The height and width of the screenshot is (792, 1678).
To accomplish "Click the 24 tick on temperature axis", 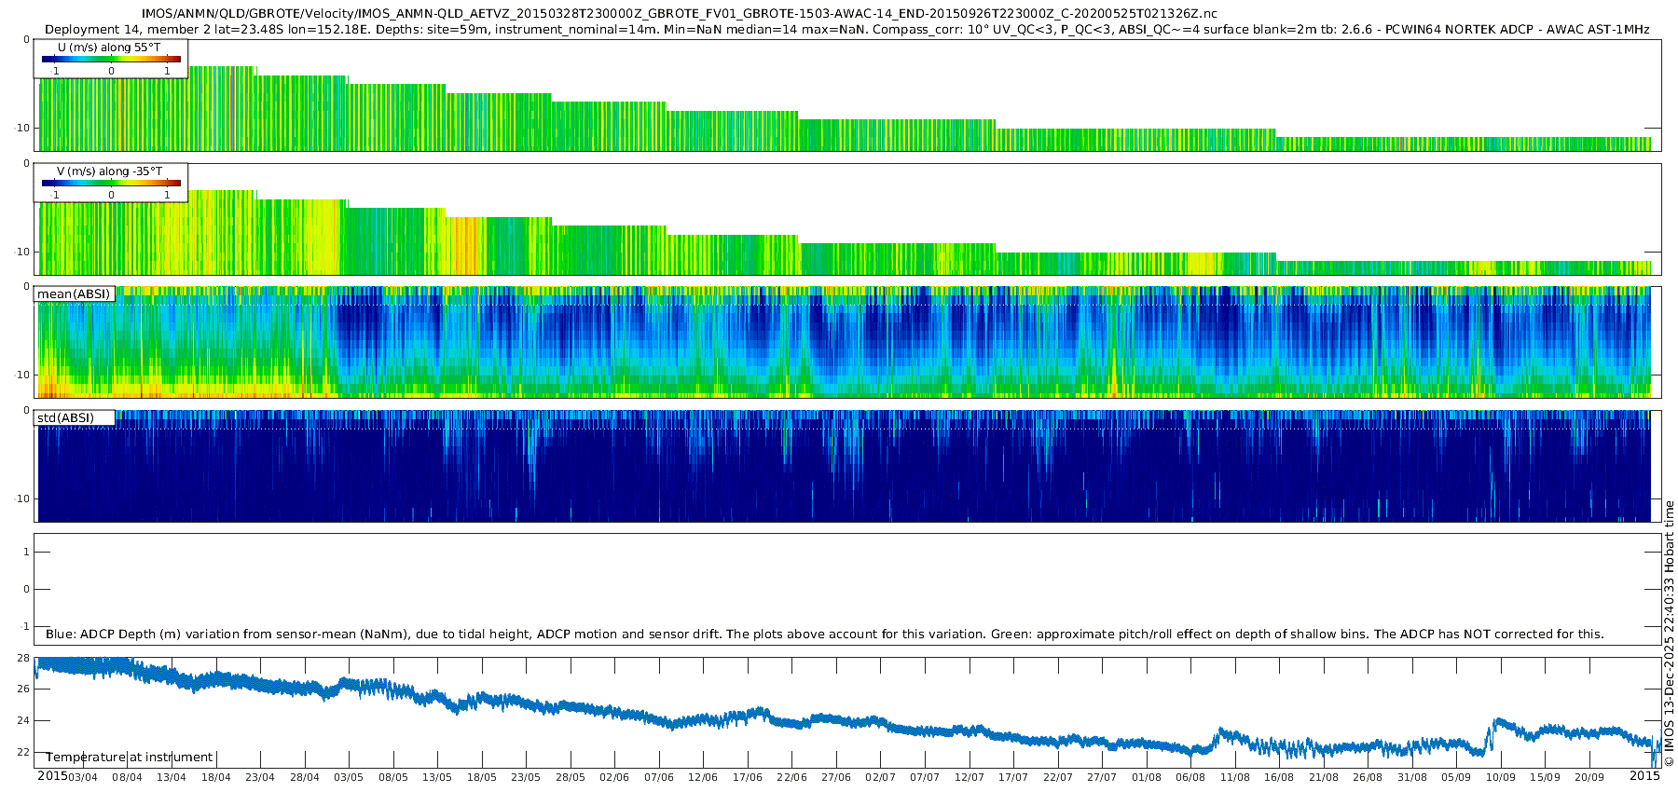I will (23, 721).
